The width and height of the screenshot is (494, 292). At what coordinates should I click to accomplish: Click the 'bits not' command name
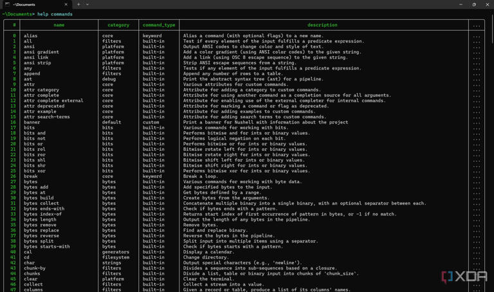coord(35,138)
